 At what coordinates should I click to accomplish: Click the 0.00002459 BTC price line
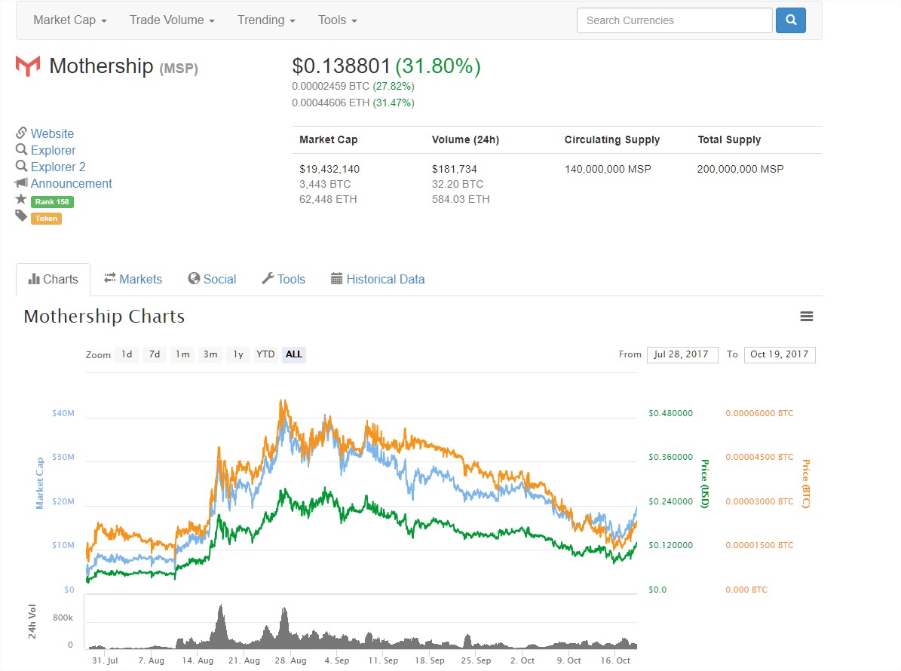point(353,86)
